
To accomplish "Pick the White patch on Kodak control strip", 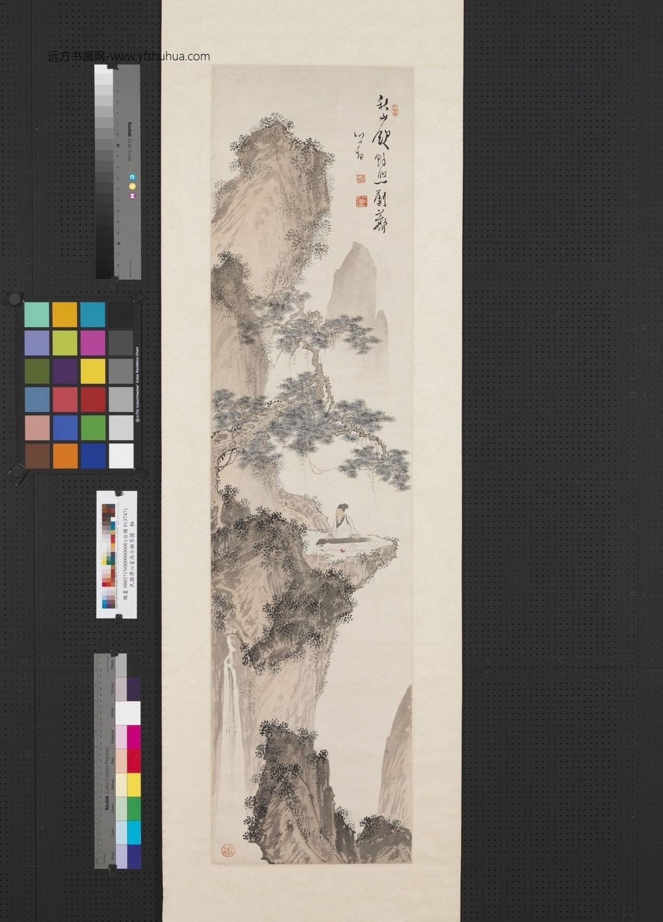I will pyautogui.click(x=127, y=713).
